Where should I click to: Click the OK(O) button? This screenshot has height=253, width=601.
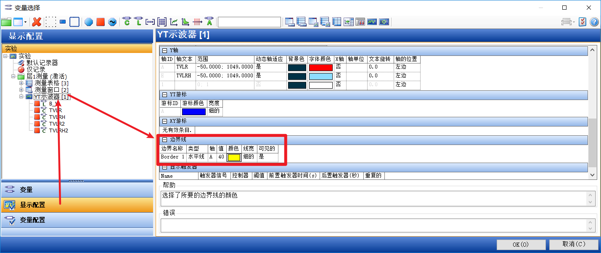tap(521, 245)
